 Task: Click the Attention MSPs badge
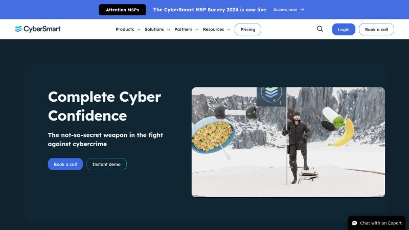click(x=122, y=10)
